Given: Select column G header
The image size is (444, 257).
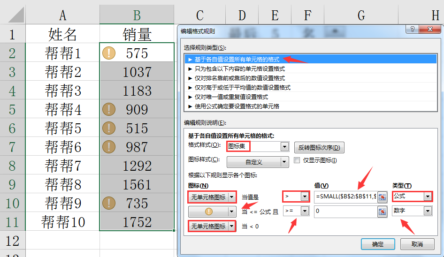Looking at the screenshot, I should click(x=361, y=15).
